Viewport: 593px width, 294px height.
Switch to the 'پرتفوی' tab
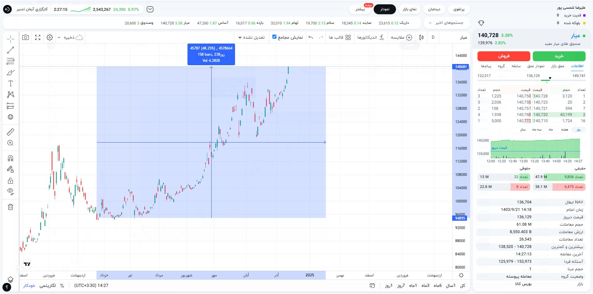click(459, 9)
